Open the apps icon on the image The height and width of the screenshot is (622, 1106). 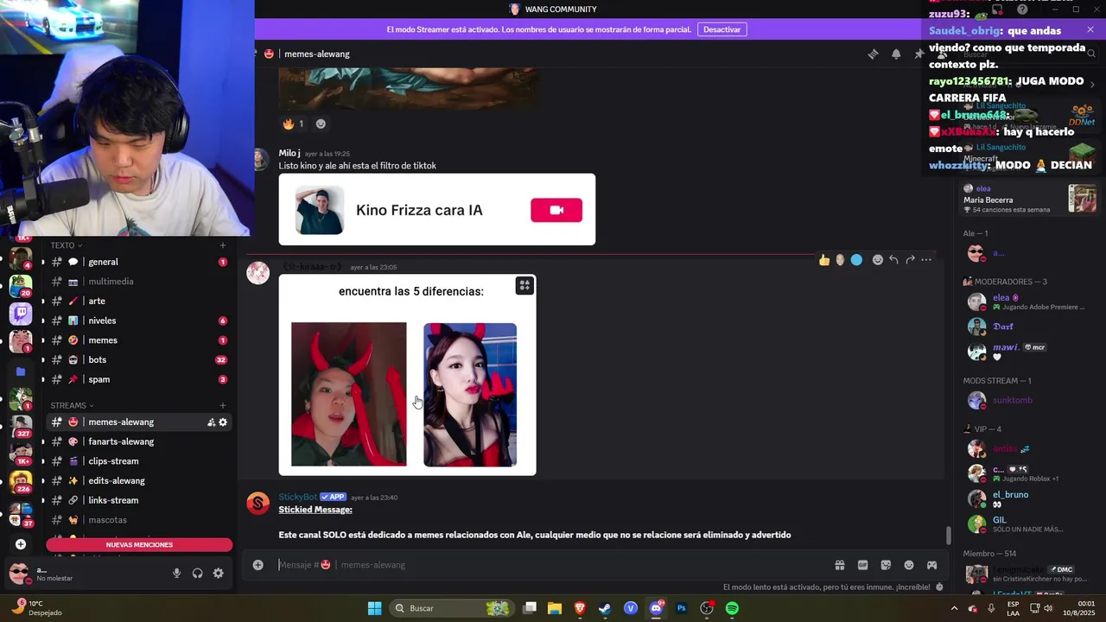click(x=524, y=286)
